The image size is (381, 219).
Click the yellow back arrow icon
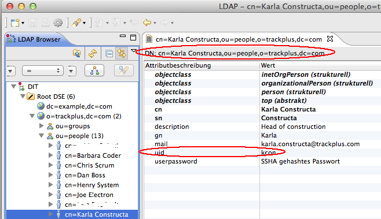click(x=147, y=23)
